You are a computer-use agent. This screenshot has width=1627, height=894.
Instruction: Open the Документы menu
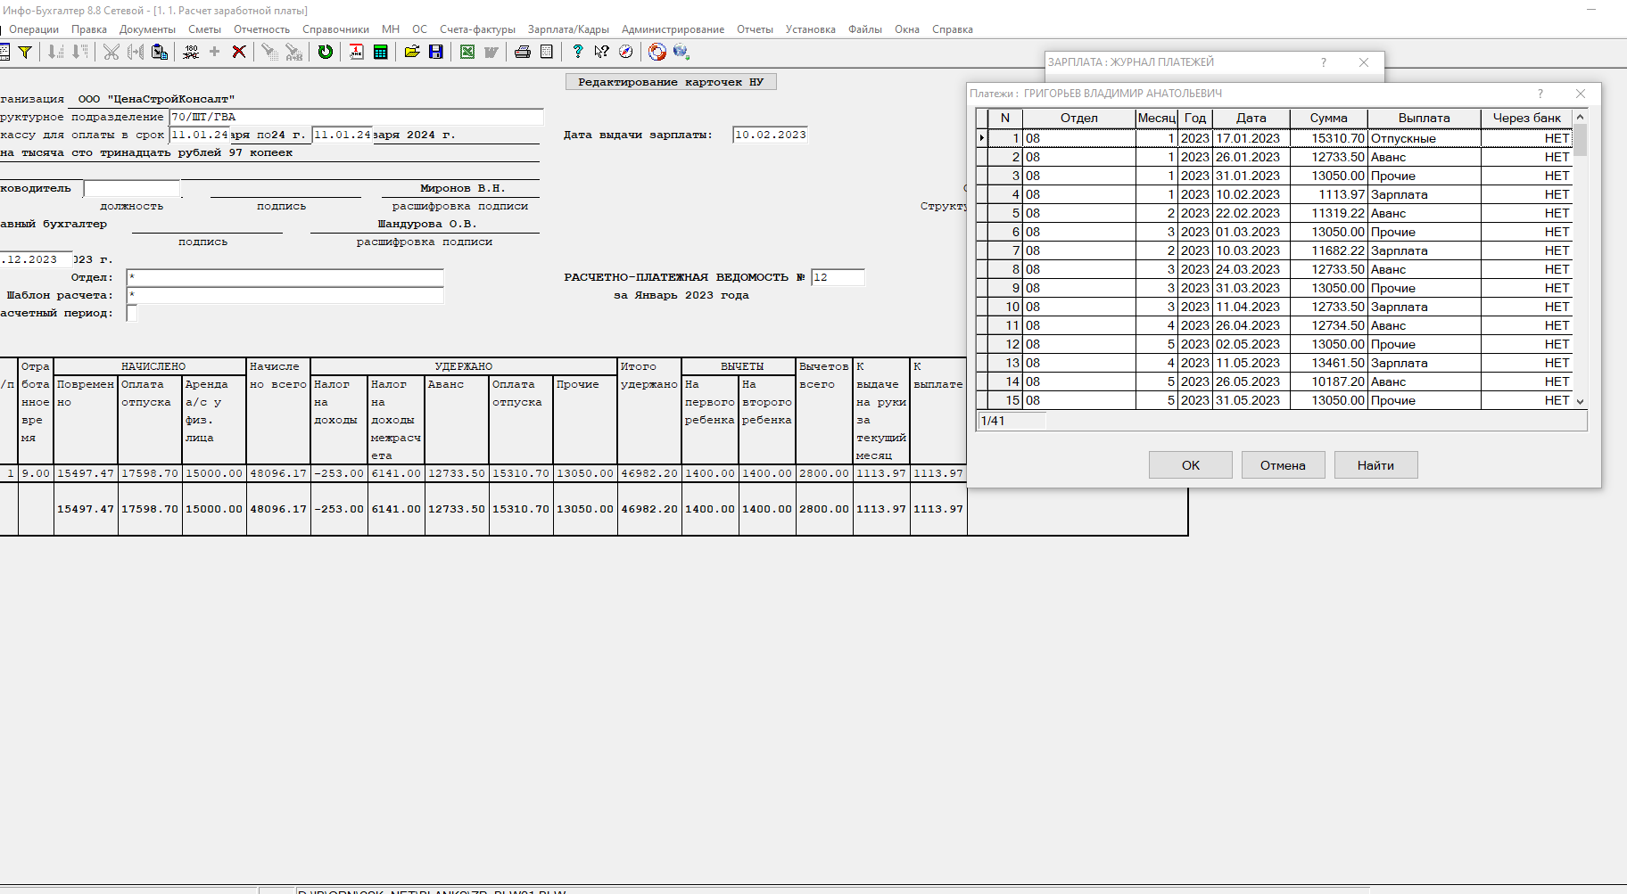point(148,29)
